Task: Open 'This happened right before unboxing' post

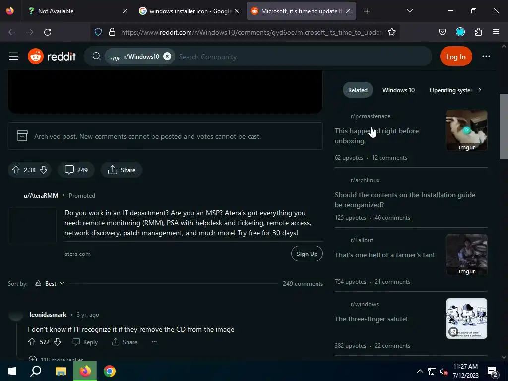Action: coord(377,136)
